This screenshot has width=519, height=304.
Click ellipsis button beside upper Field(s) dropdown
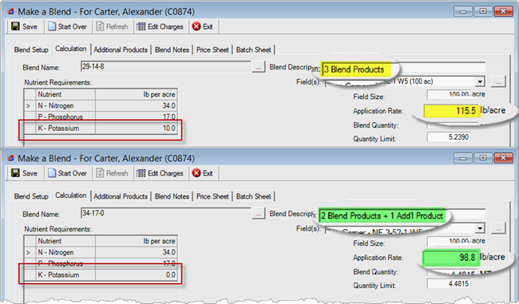(x=498, y=81)
